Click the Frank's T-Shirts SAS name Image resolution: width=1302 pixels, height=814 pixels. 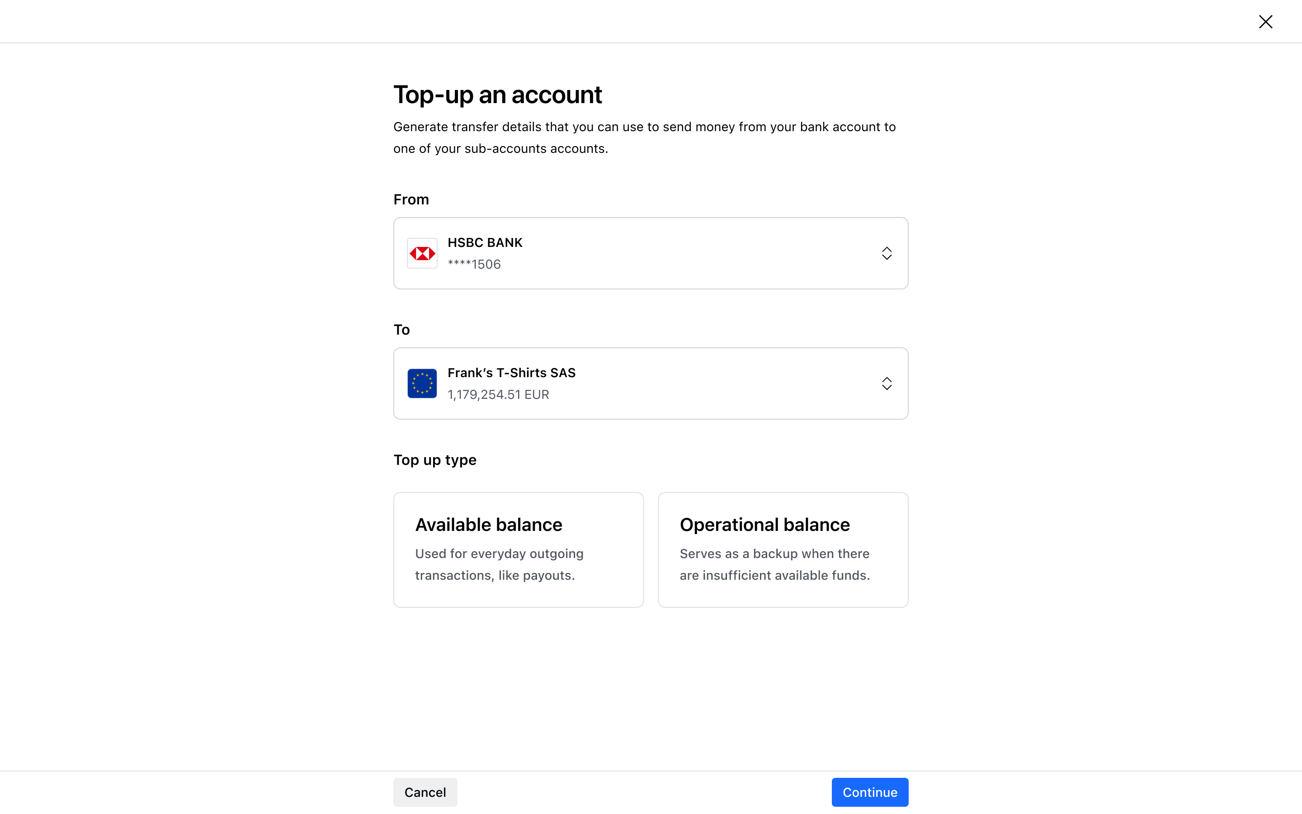point(511,373)
